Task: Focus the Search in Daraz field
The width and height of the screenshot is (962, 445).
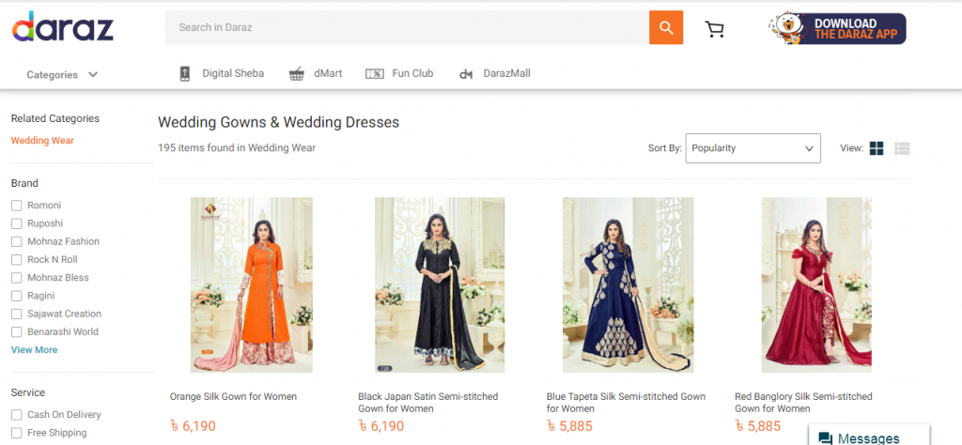Action: point(407,27)
